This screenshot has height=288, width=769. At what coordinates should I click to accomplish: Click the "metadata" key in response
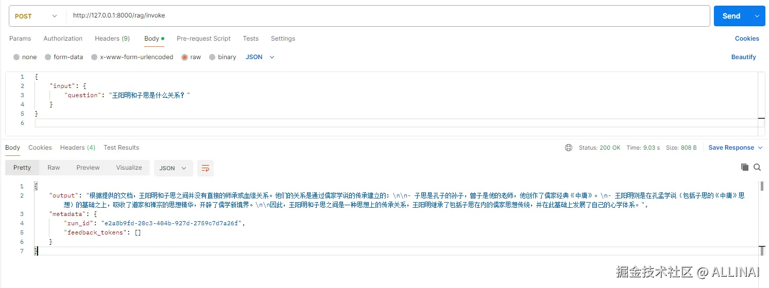(67, 214)
